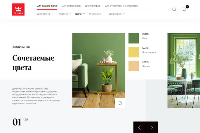Click the Tikkurila logo
200x133 pixels.
(18, 9)
